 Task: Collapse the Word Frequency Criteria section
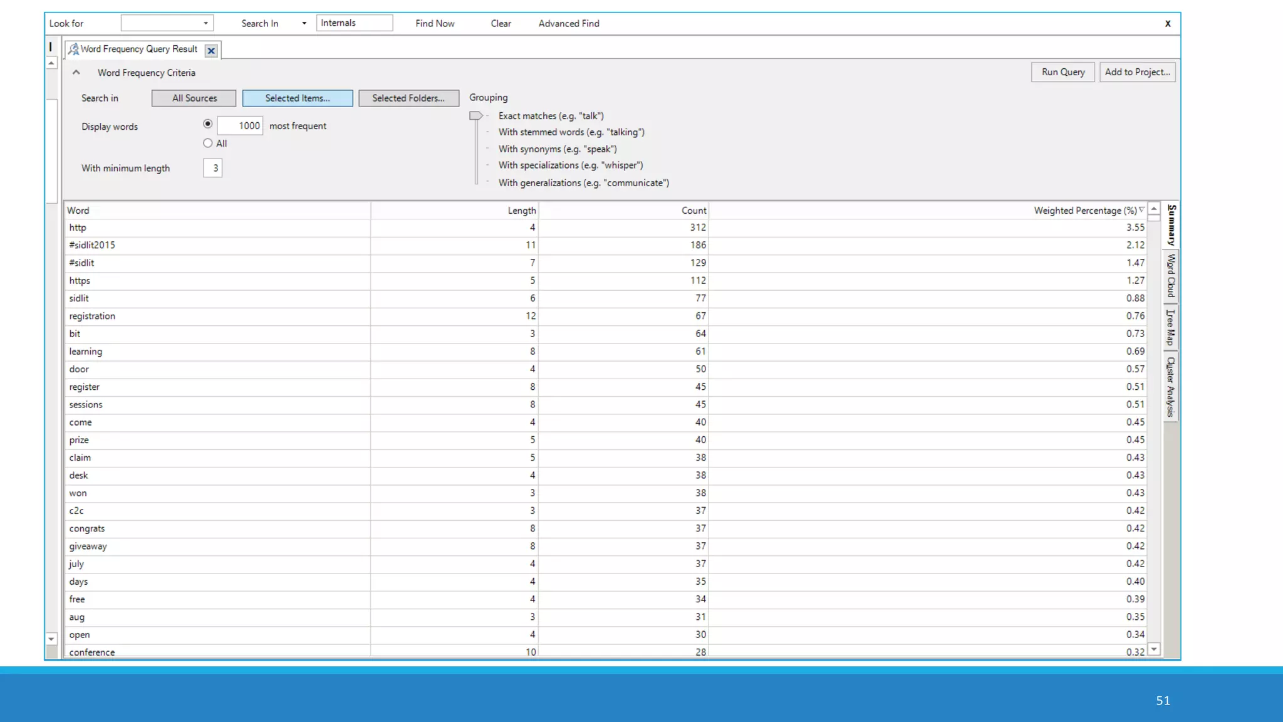pyautogui.click(x=76, y=73)
